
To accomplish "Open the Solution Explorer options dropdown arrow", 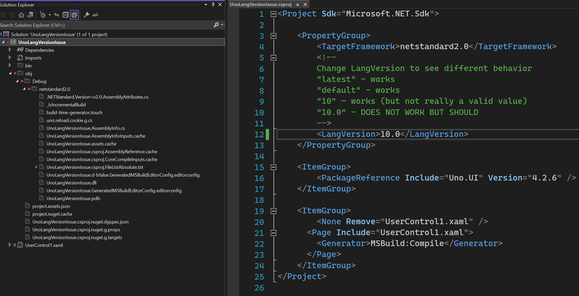I will point(205,4).
